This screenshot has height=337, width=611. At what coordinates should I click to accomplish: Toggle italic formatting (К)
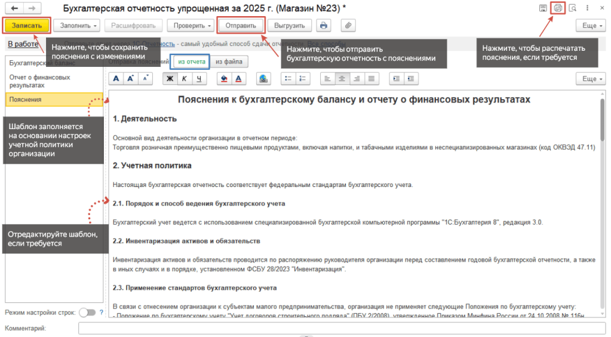(x=185, y=79)
